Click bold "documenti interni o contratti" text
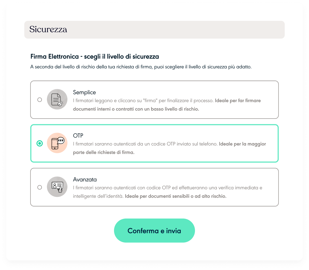This screenshot has height=270, width=309. click(104, 109)
